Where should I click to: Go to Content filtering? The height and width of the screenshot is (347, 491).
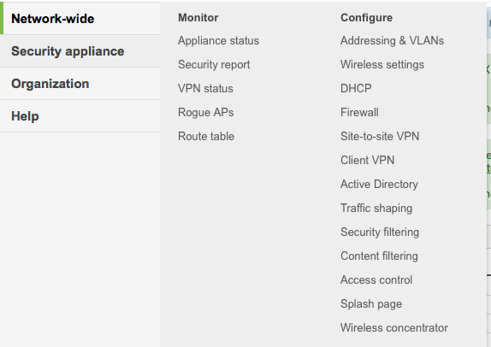379,256
